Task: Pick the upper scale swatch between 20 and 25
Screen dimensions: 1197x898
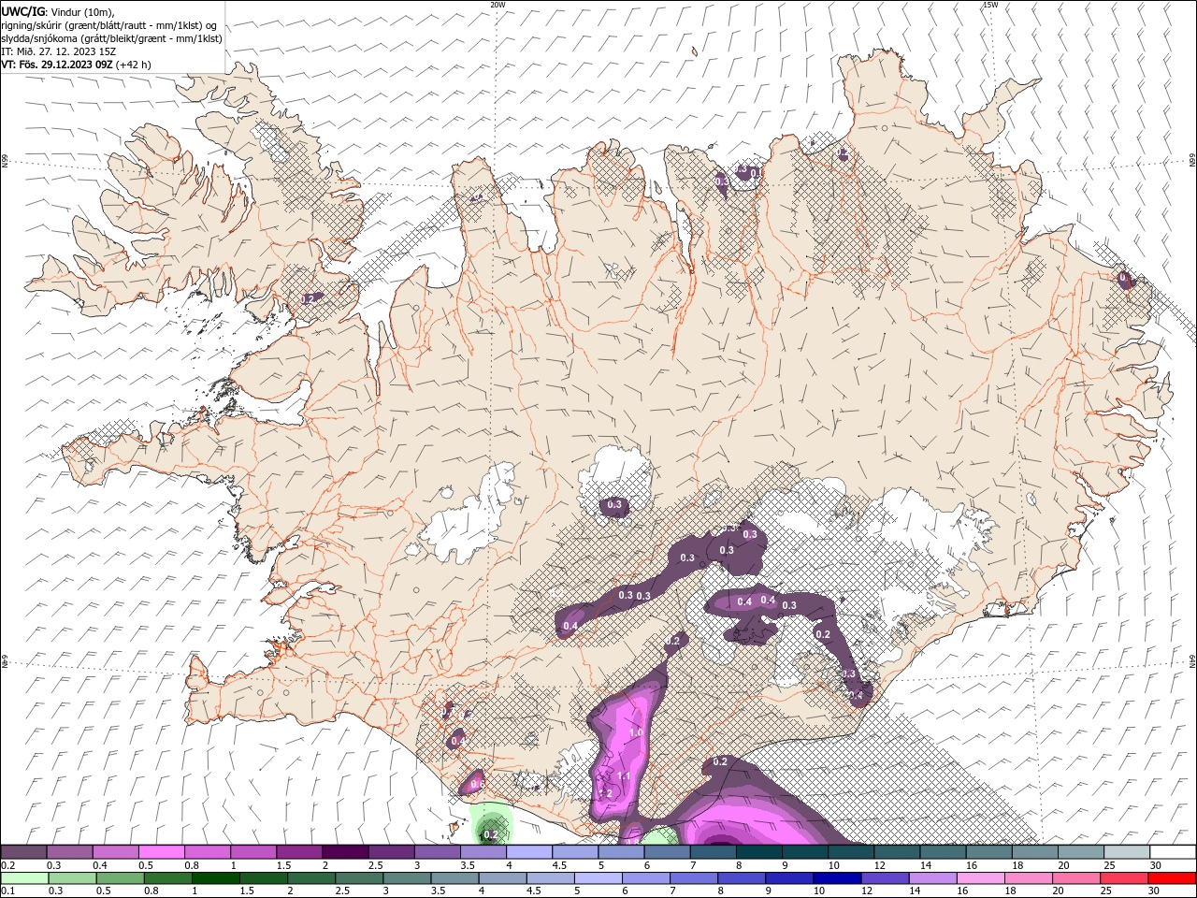Action: 1080,852
